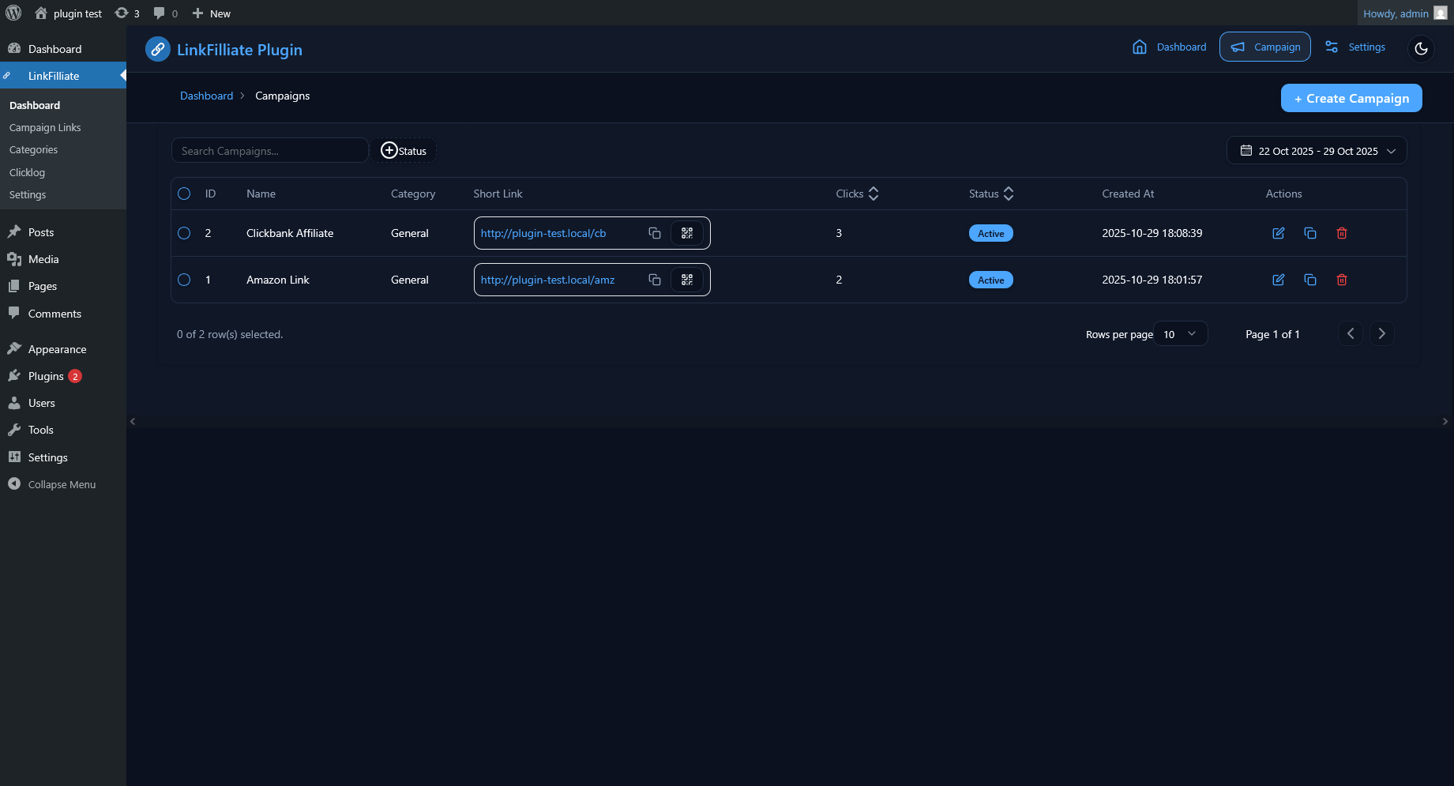Screen dimensions: 1454x786
Task: Select the Clickbank Affiliate row checkbox
Action: 184,233
